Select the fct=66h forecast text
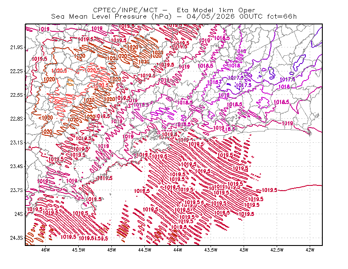 coord(282,17)
